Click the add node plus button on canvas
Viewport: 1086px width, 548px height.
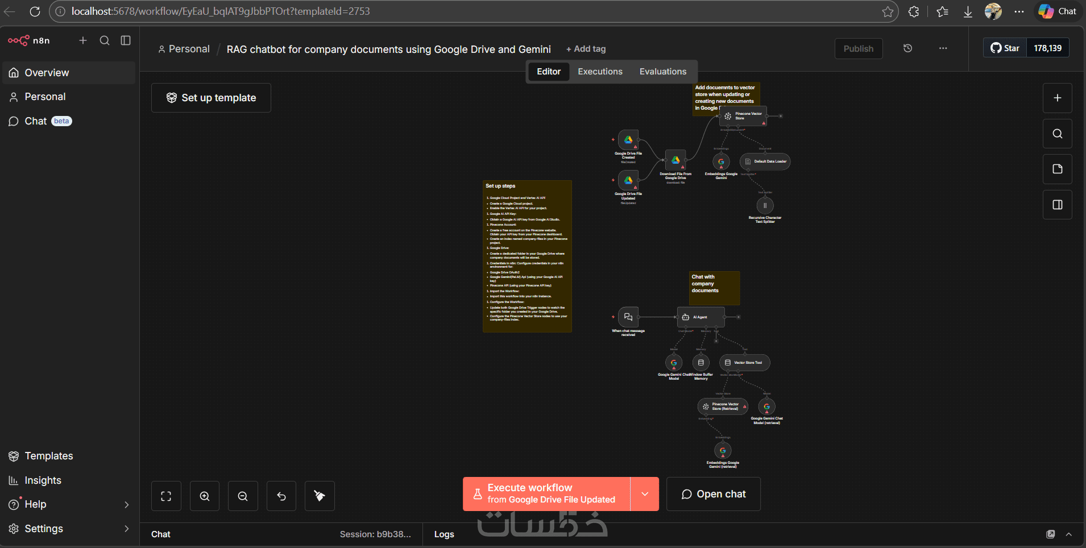1058,98
